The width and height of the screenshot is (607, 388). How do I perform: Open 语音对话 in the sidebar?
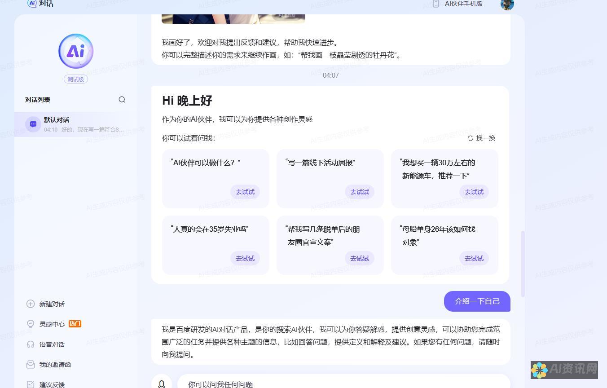coord(52,344)
